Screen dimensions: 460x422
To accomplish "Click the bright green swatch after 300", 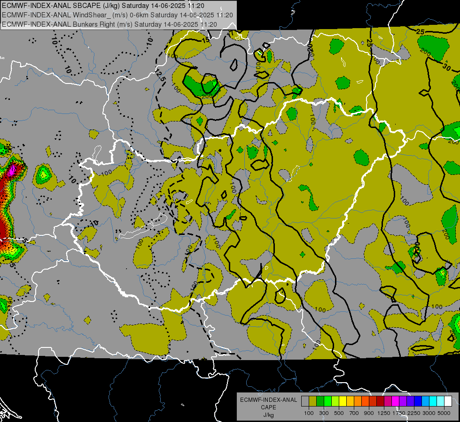I will coord(327,401).
